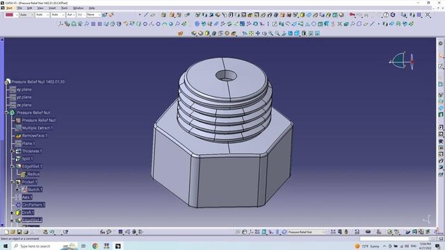445x250 pixels.
Task: Select the Plane creation tool
Action: click(153, 15)
